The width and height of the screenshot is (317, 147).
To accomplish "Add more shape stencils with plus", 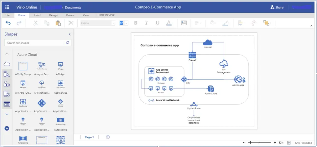I will [x=7, y=128].
